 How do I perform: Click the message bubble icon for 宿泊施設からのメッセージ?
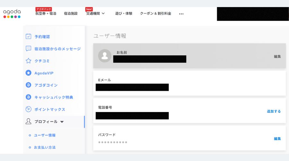(28, 49)
